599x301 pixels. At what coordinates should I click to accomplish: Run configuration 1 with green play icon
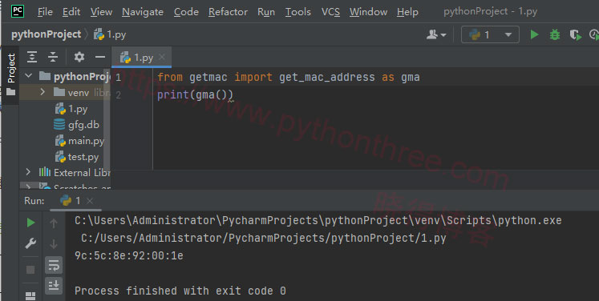(534, 34)
